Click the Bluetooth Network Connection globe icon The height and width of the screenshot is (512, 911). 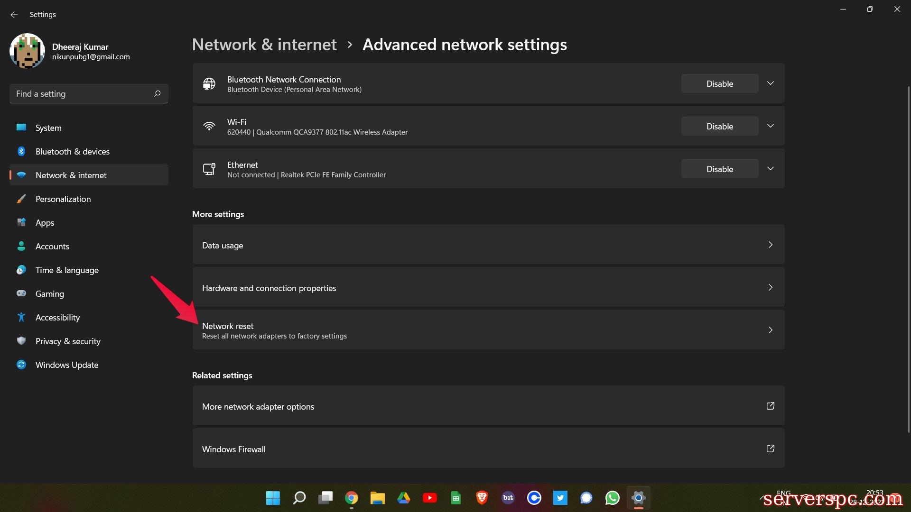point(209,84)
